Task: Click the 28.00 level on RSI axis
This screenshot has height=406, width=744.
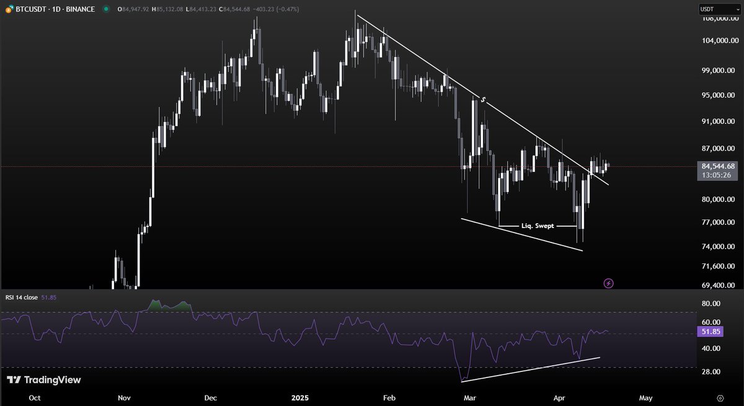Action: tap(711, 371)
